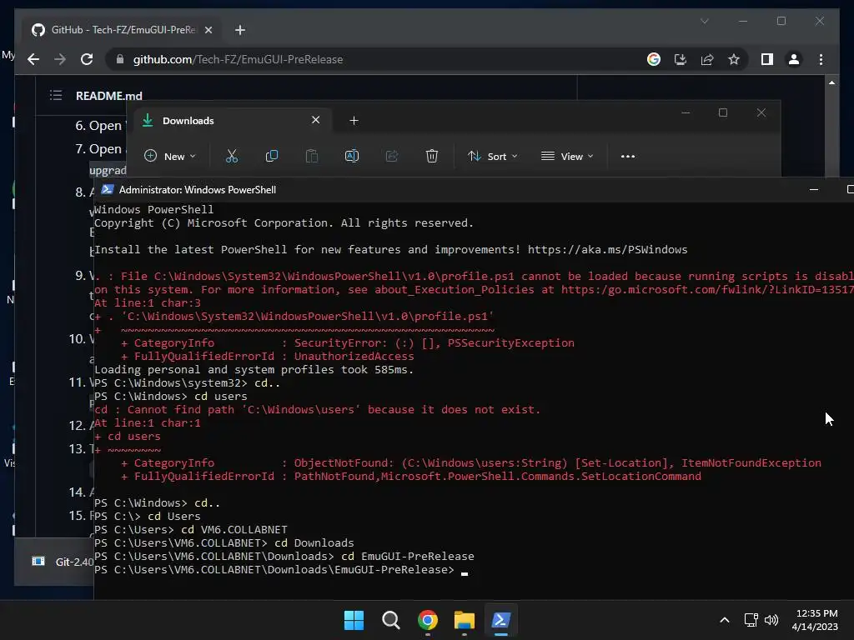The image size is (854, 640).
Task: Open See more ellipsis in File Explorer
Action: [628, 156]
